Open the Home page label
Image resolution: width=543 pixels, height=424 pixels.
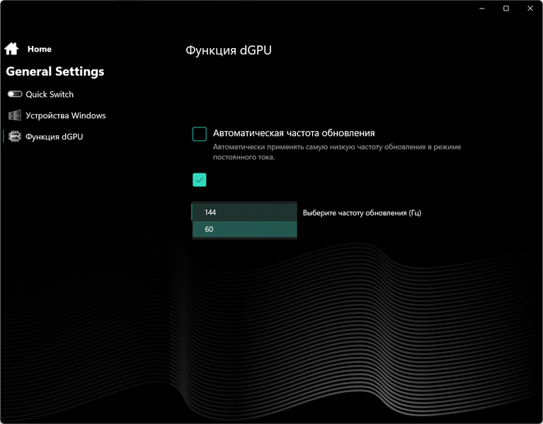pyautogui.click(x=40, y=49)
